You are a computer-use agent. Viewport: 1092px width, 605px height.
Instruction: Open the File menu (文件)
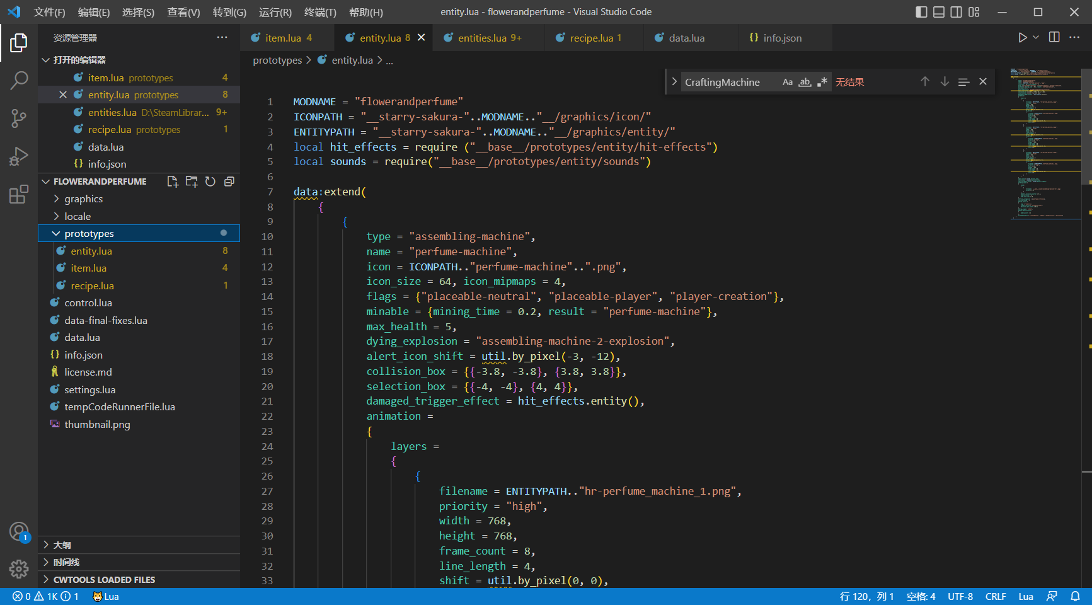point(49,12)
